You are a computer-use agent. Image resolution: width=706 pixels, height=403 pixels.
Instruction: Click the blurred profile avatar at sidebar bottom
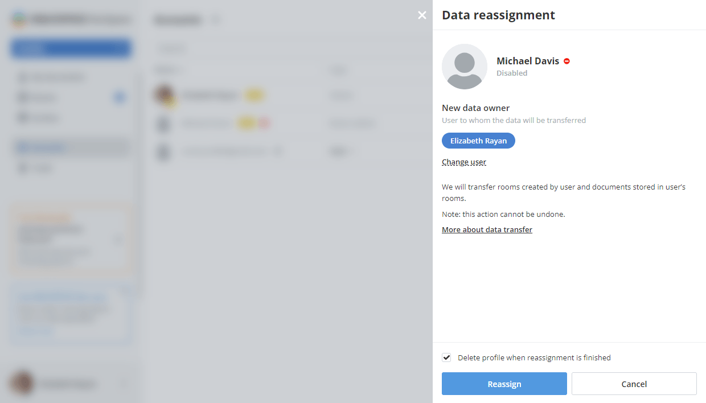coord(22,384)
